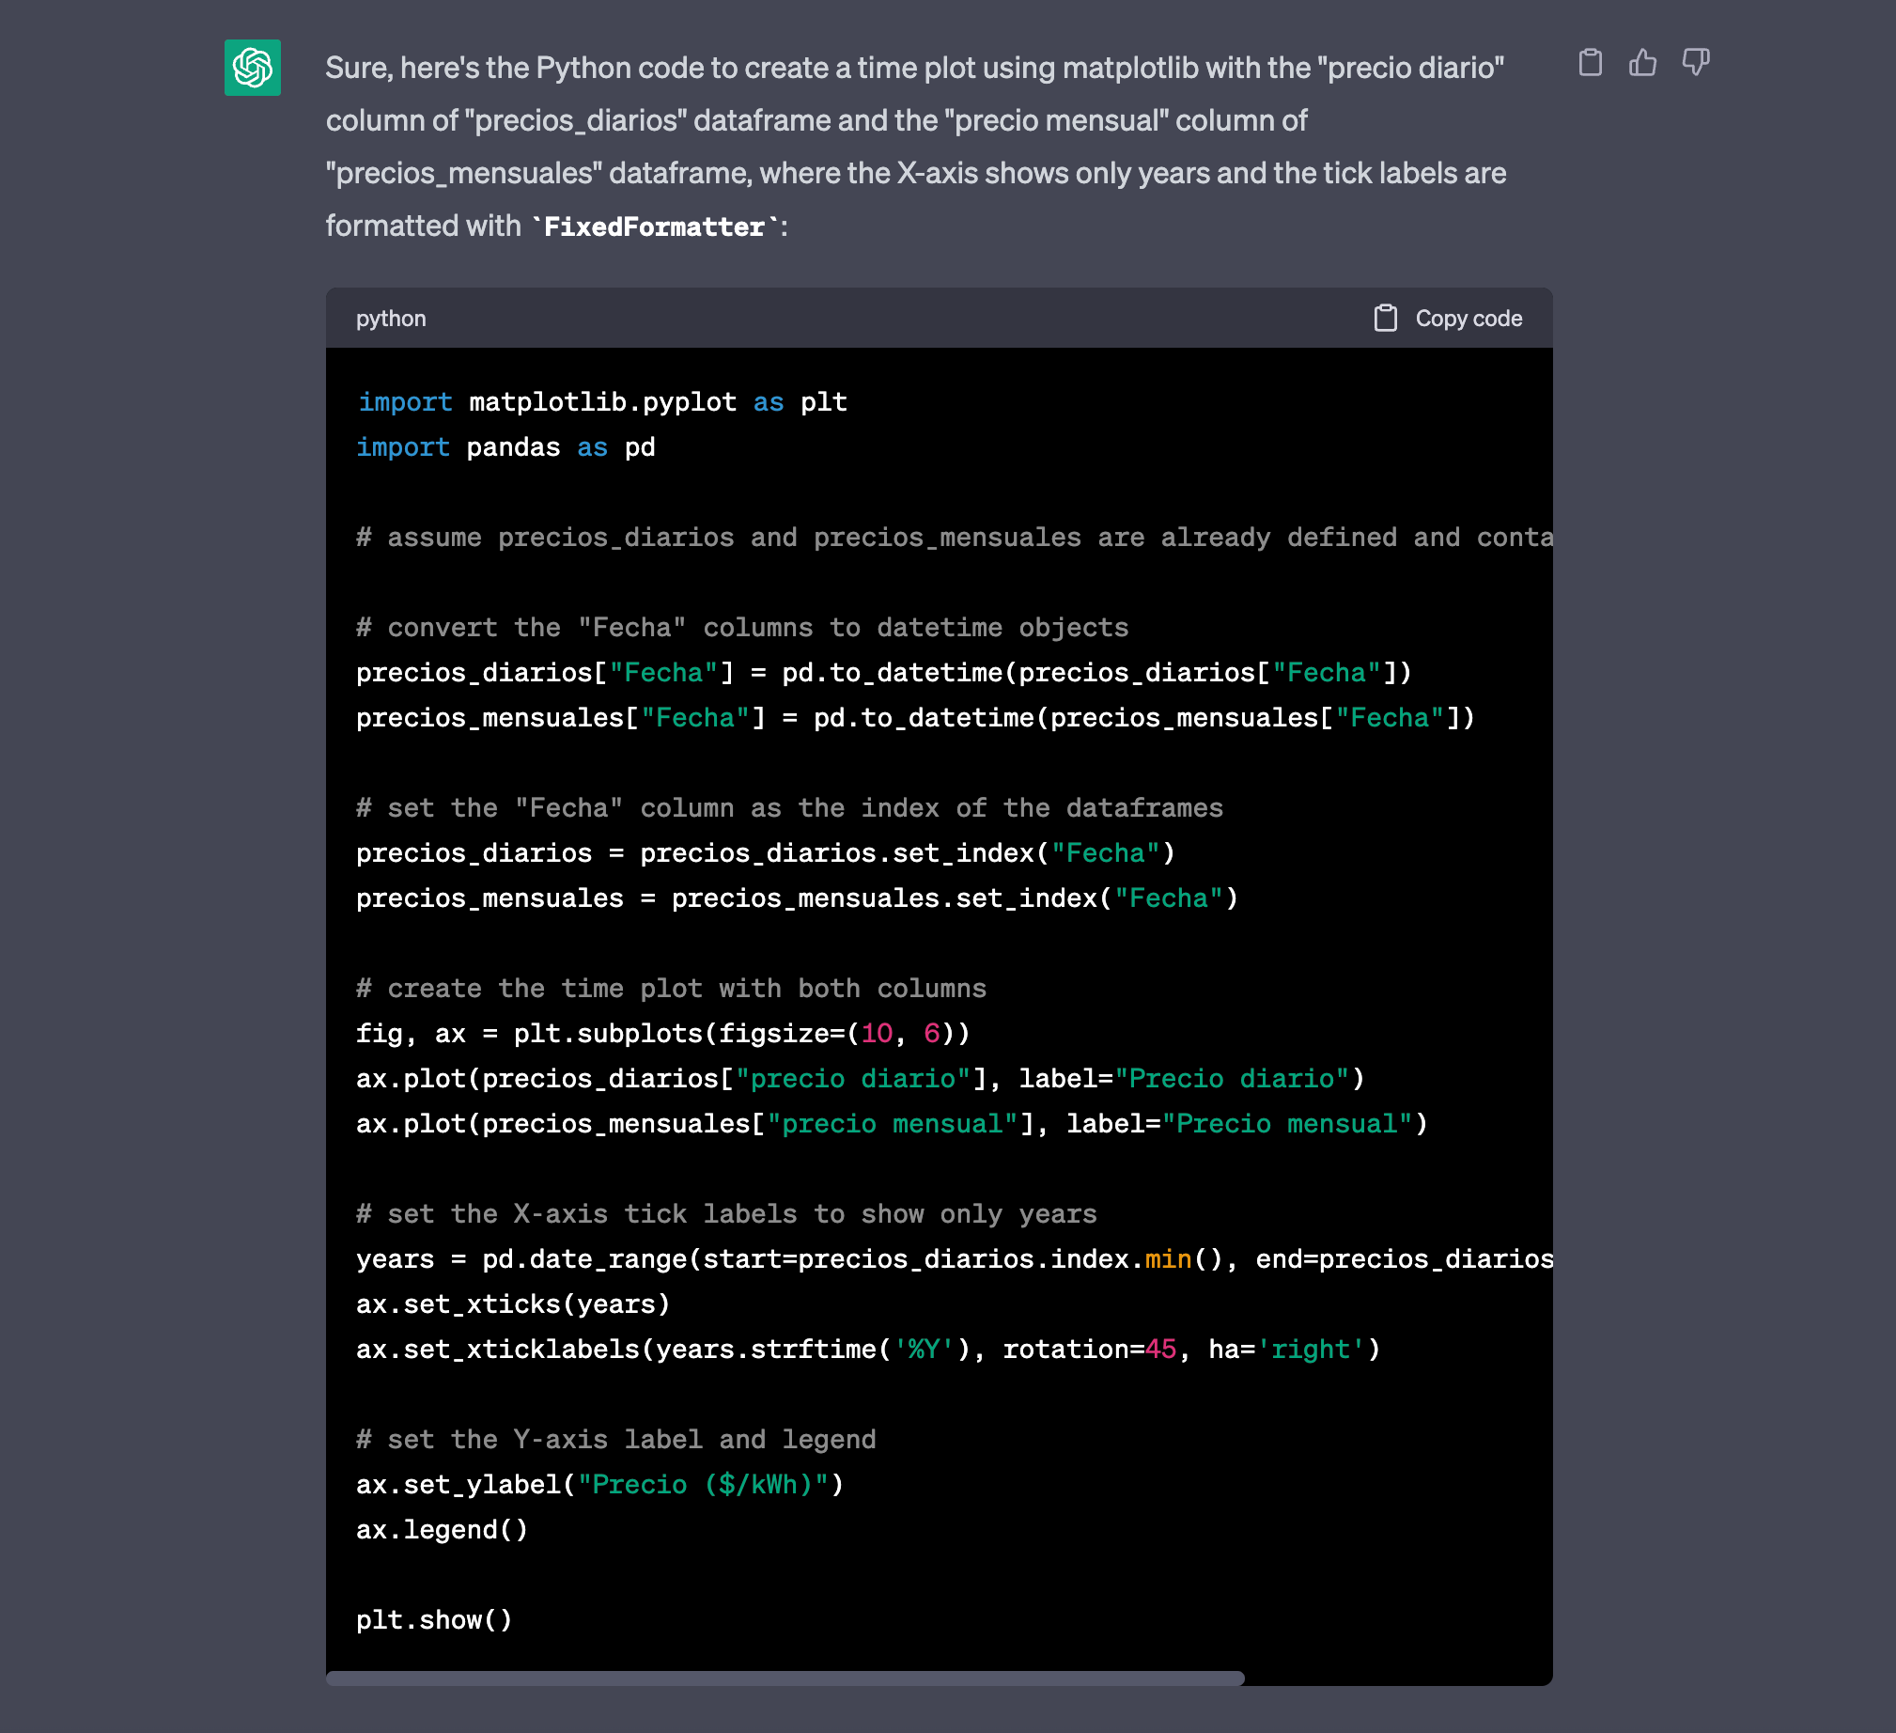The image size is (1896, 1733).
Task: Click the comment about converting Fecha columns
Action: pyautogui.click(x=742, y=628)
